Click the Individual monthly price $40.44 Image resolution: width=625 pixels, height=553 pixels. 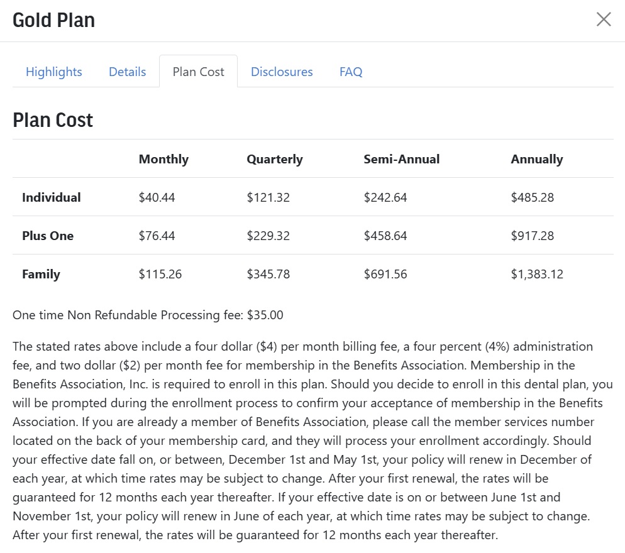pyautogui.click(x=157, y=197)
